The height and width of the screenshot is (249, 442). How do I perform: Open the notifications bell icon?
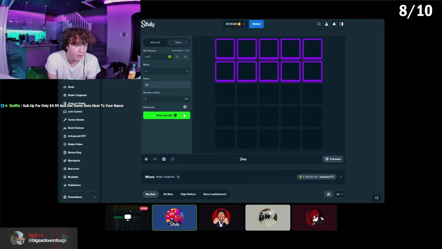point(334,24)
